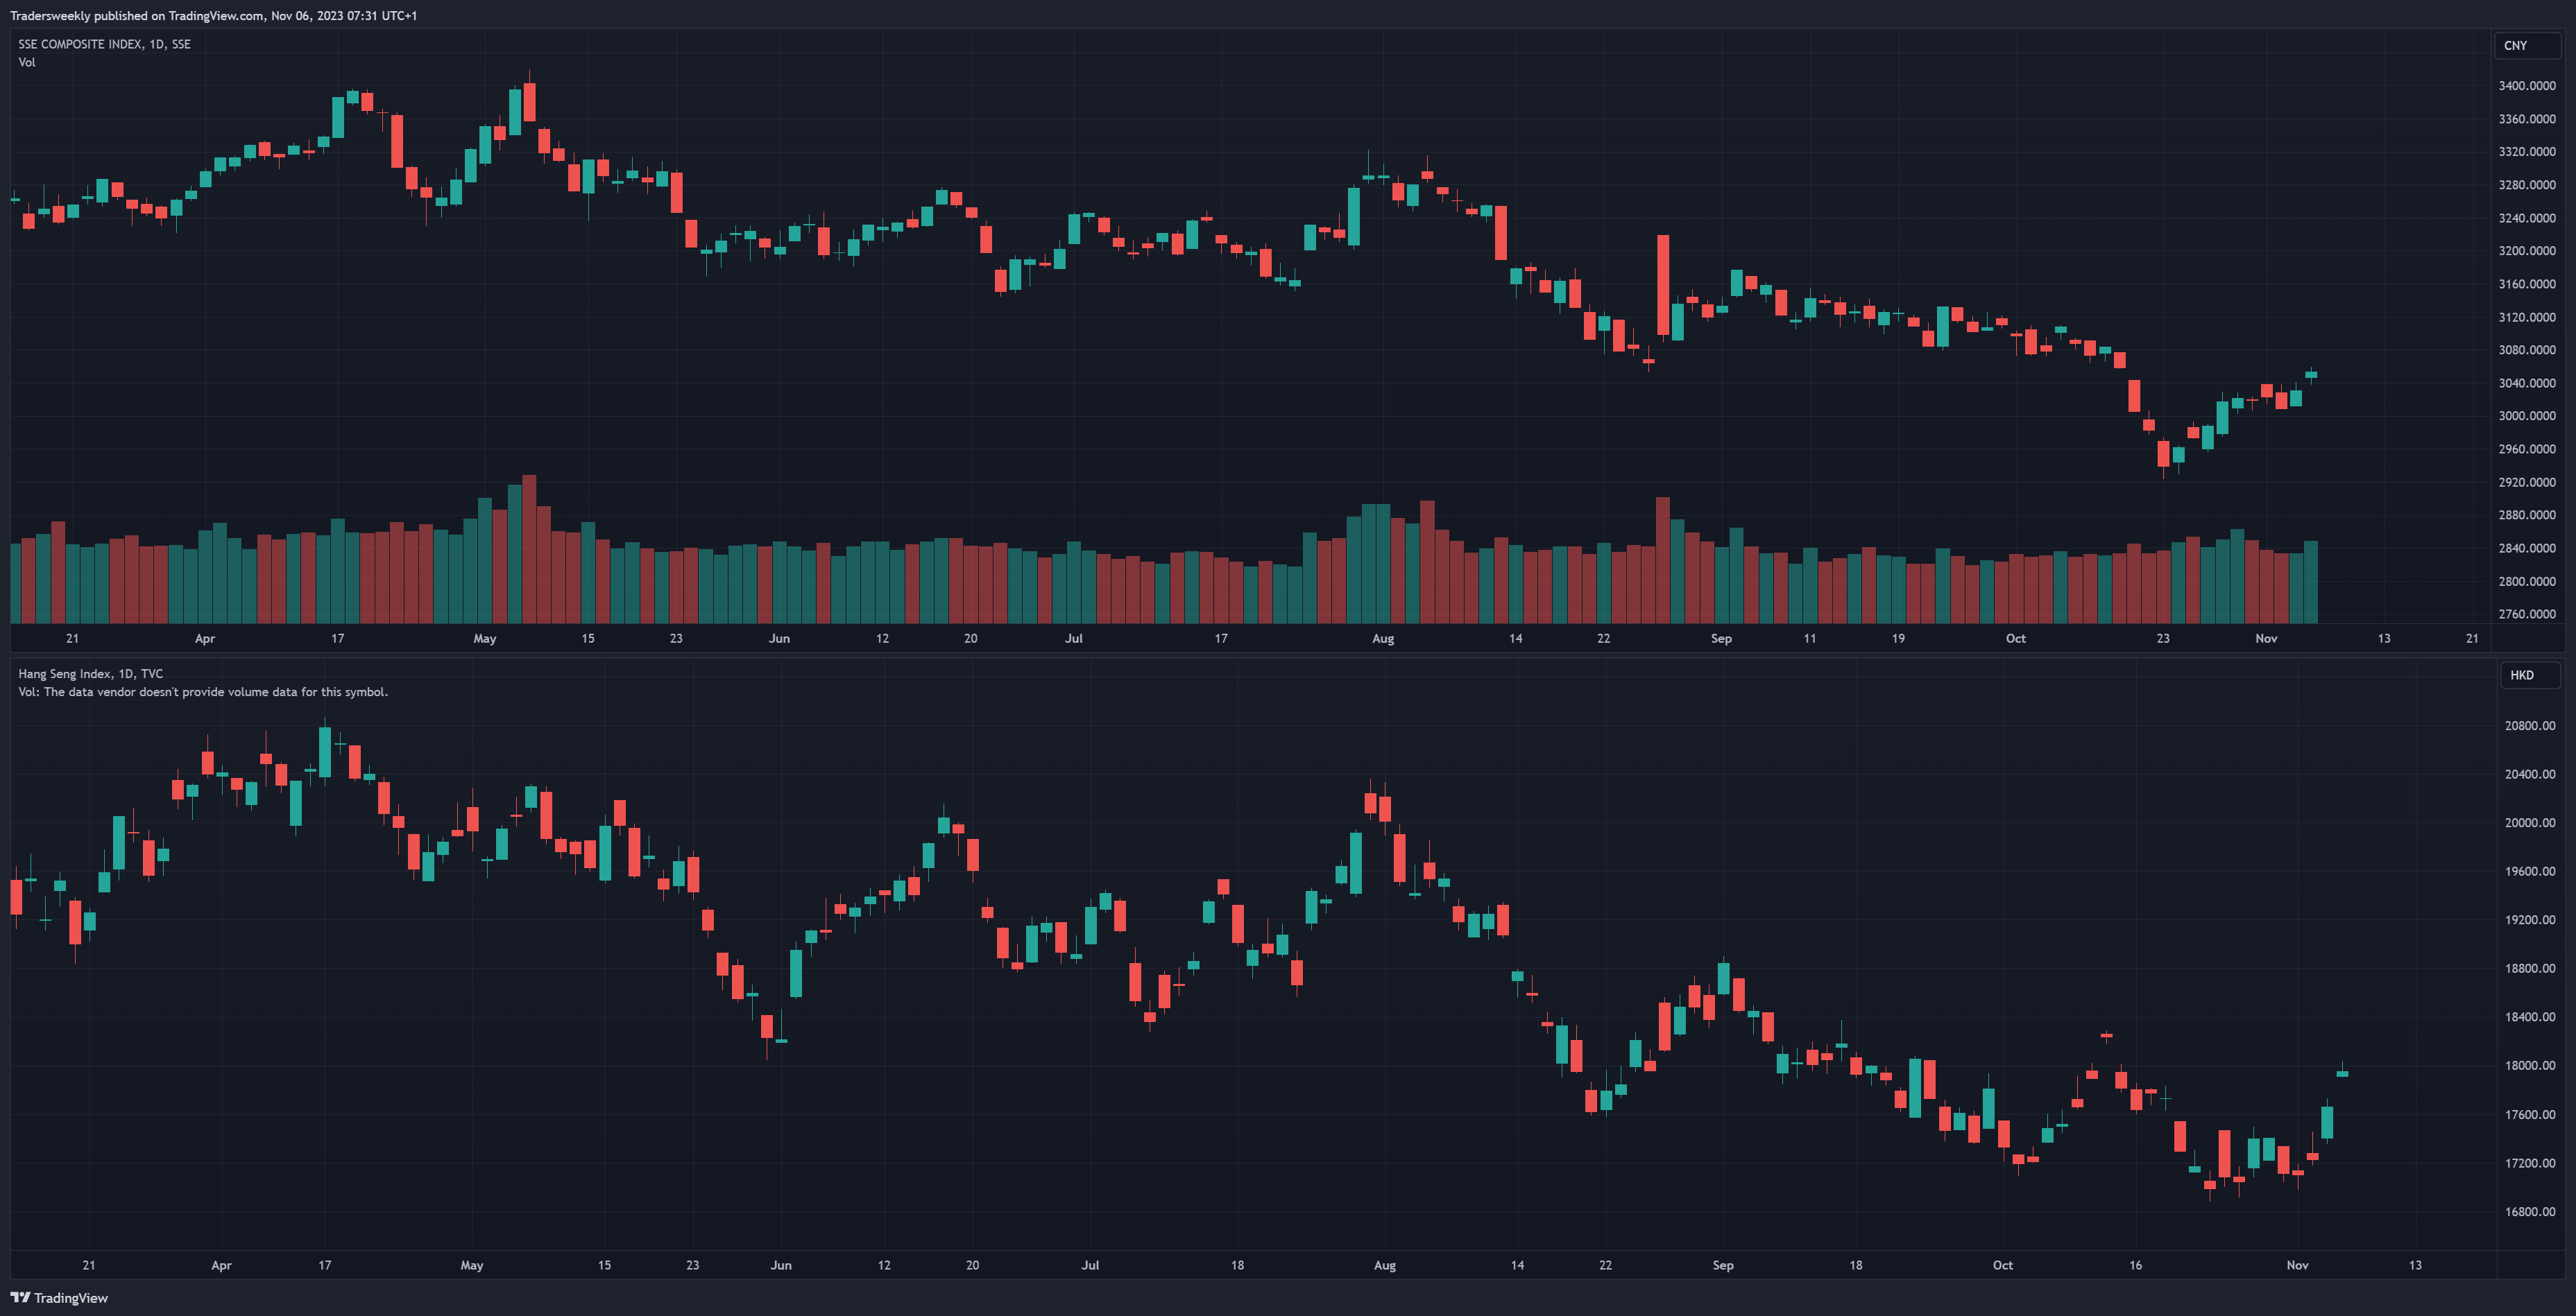Click the Jun label on SSE time axis

pyautogui.click(x=779, y=637)
